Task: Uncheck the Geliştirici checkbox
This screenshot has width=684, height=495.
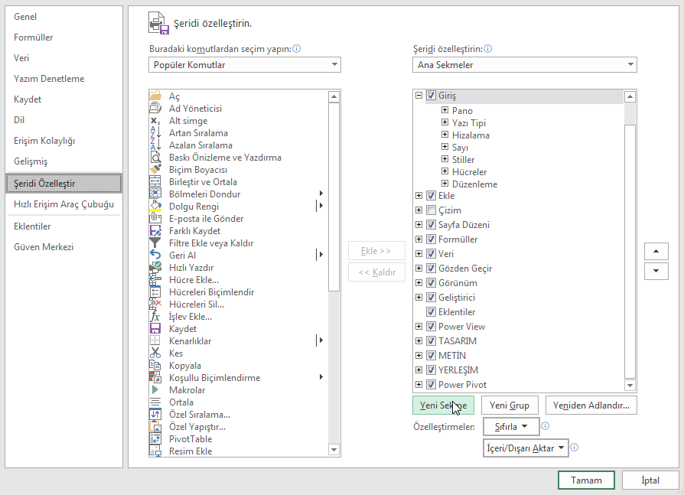Action: tap(431, 297)
